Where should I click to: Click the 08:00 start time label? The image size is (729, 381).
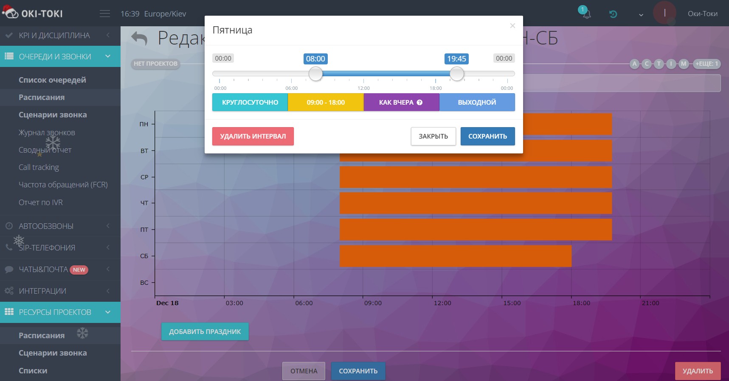tap(315, 59)
